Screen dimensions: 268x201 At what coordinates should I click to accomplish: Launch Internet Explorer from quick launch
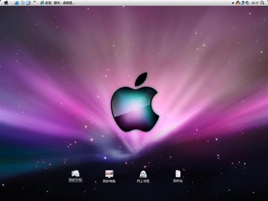17,3
